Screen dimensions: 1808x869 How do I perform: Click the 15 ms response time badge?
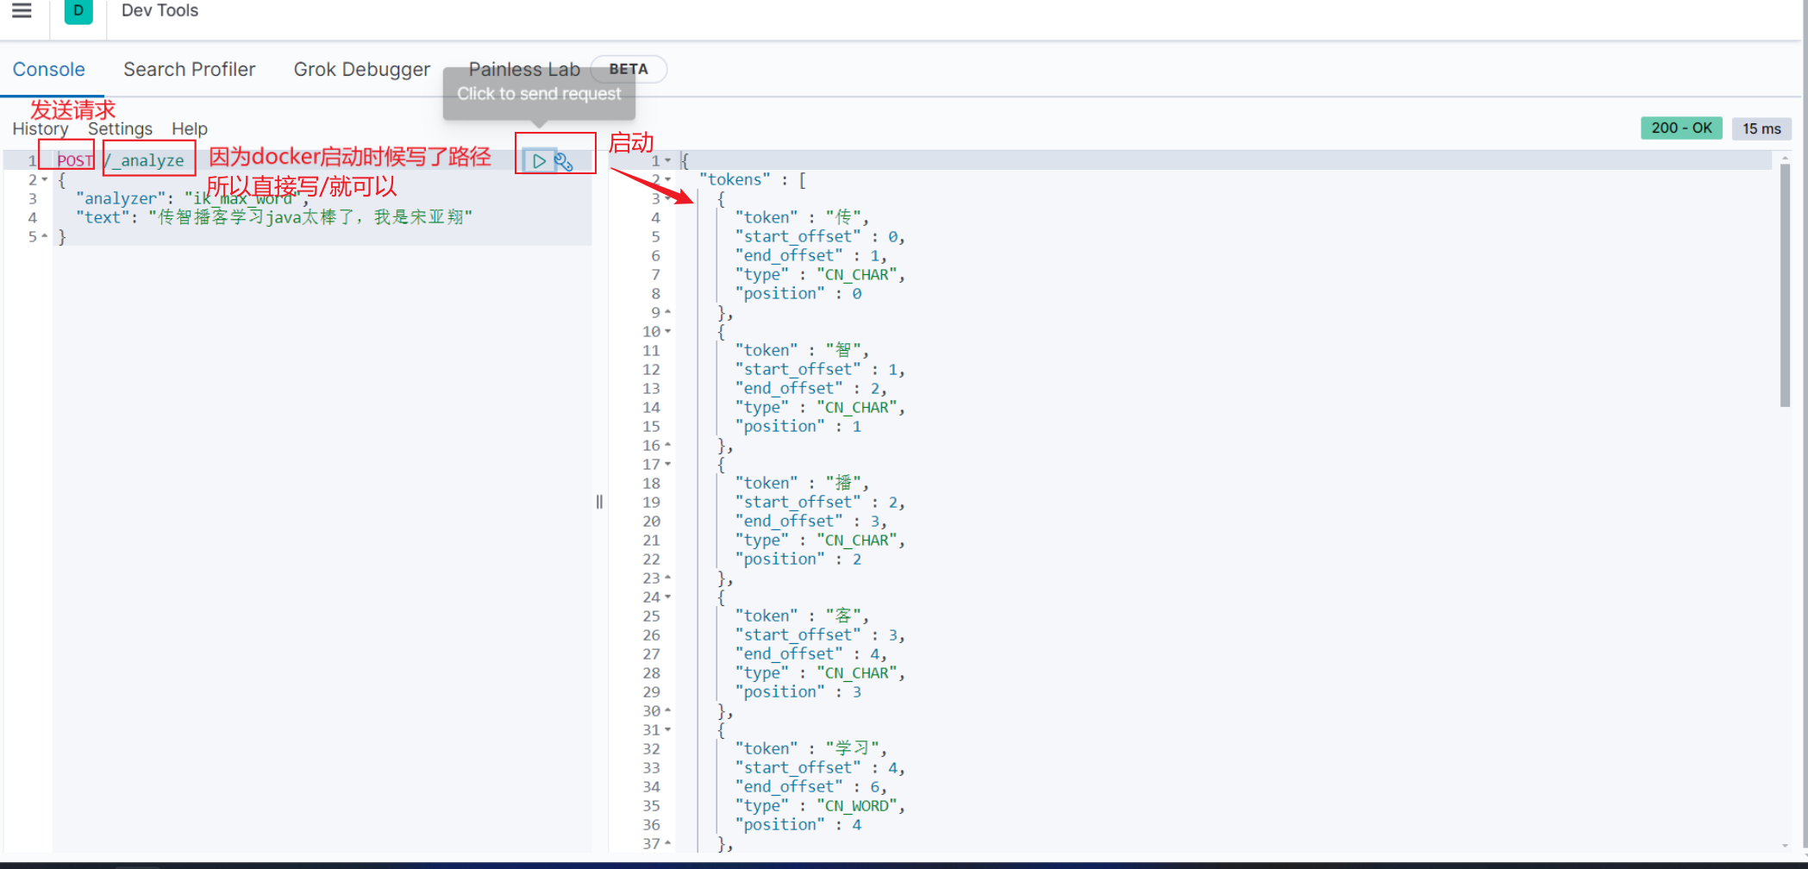click(1761, 128)
